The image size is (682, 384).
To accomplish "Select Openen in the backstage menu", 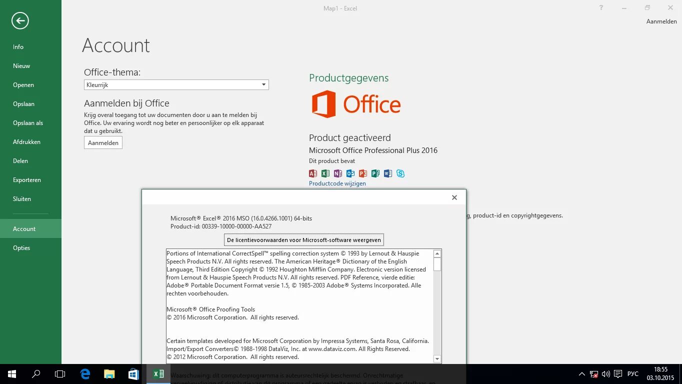I will tap(30, 85).
